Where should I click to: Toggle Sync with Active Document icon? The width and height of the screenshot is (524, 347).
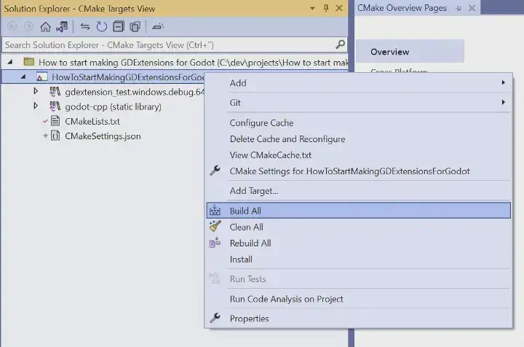click(x=85, y=26)
